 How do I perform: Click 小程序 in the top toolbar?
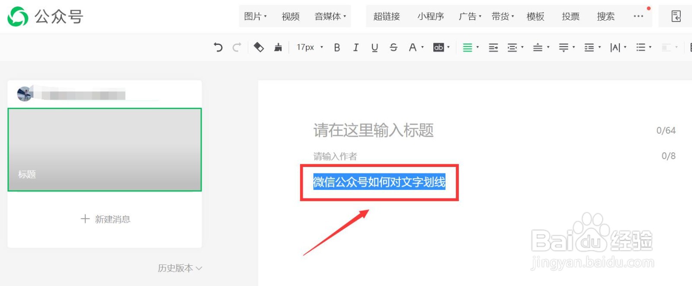click(x=431, y=16)
